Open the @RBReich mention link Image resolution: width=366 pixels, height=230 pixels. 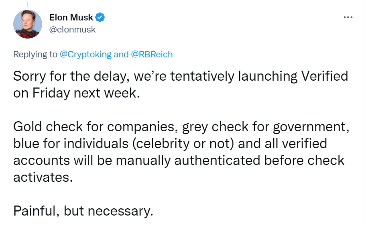coord(152,55)
